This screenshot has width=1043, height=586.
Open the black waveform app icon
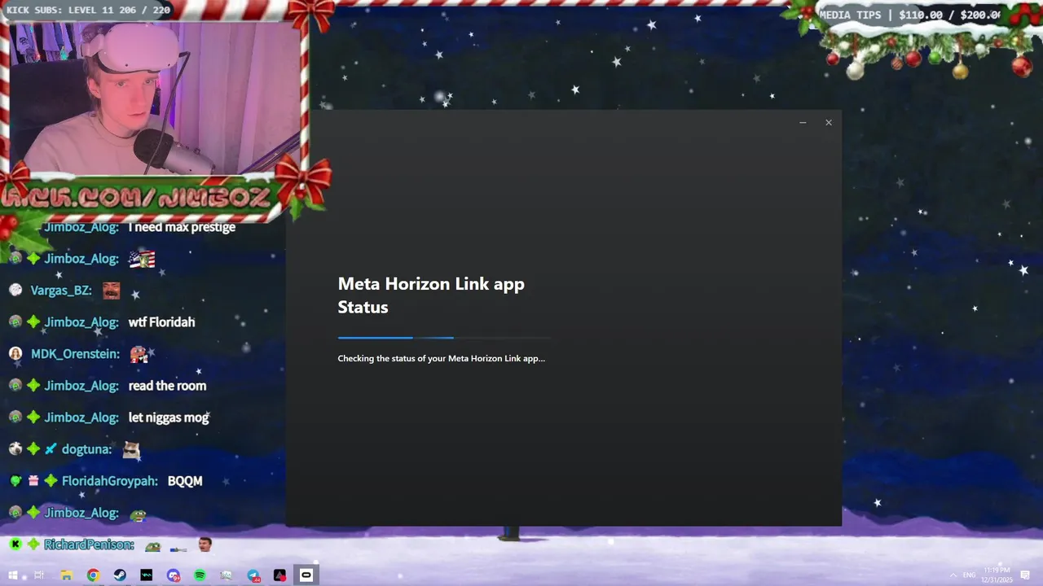(x=147, y=575)
